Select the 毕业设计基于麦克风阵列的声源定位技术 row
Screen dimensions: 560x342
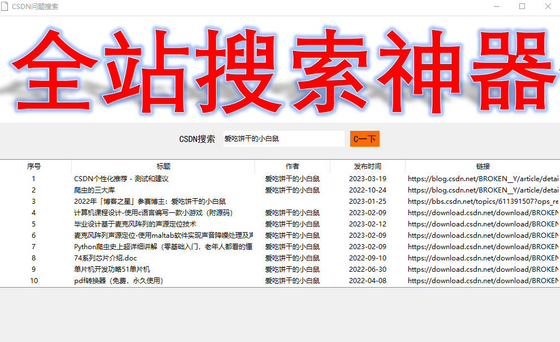coord(280,224)
